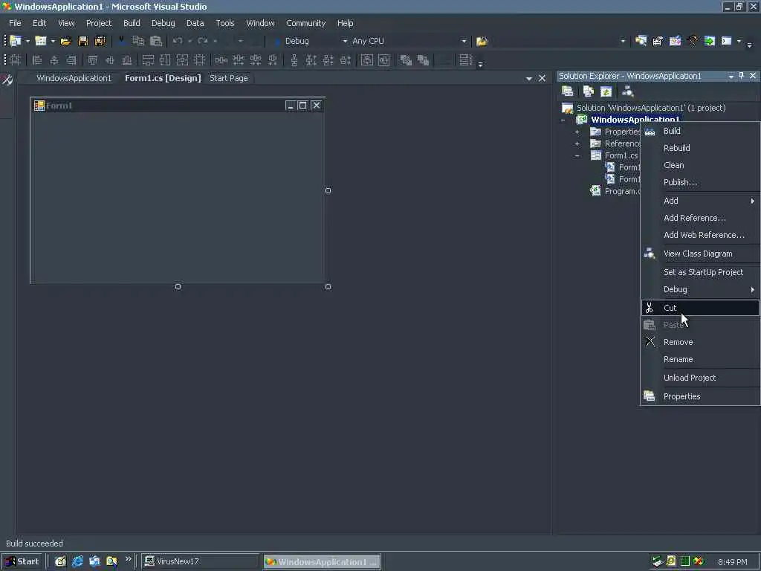
Task: Click the Redo toolbar icon
Action: 203,42
